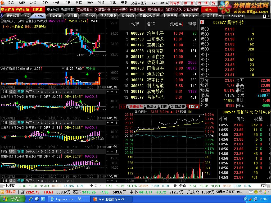Select template 1 in 60分钟 MACD panel toolbar
This screenshot has width=271, height=203.
(x=64, y=123)
